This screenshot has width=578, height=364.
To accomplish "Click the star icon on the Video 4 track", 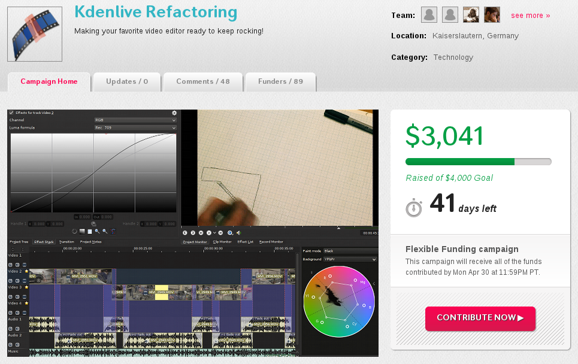I will (26, 303).
